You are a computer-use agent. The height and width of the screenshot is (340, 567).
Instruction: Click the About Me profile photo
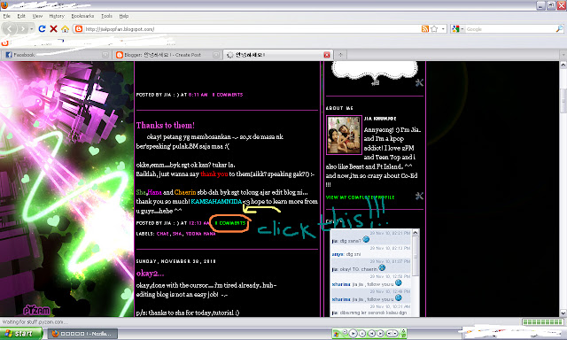tap(344, 135)
